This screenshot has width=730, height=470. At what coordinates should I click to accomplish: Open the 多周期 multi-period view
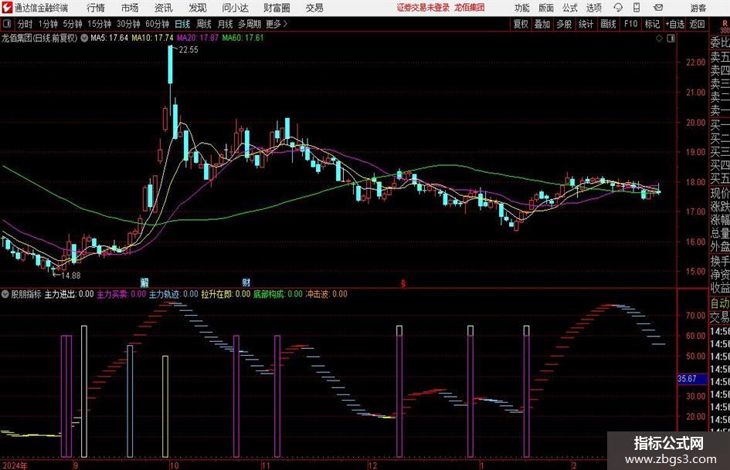(x=250, y=24)
